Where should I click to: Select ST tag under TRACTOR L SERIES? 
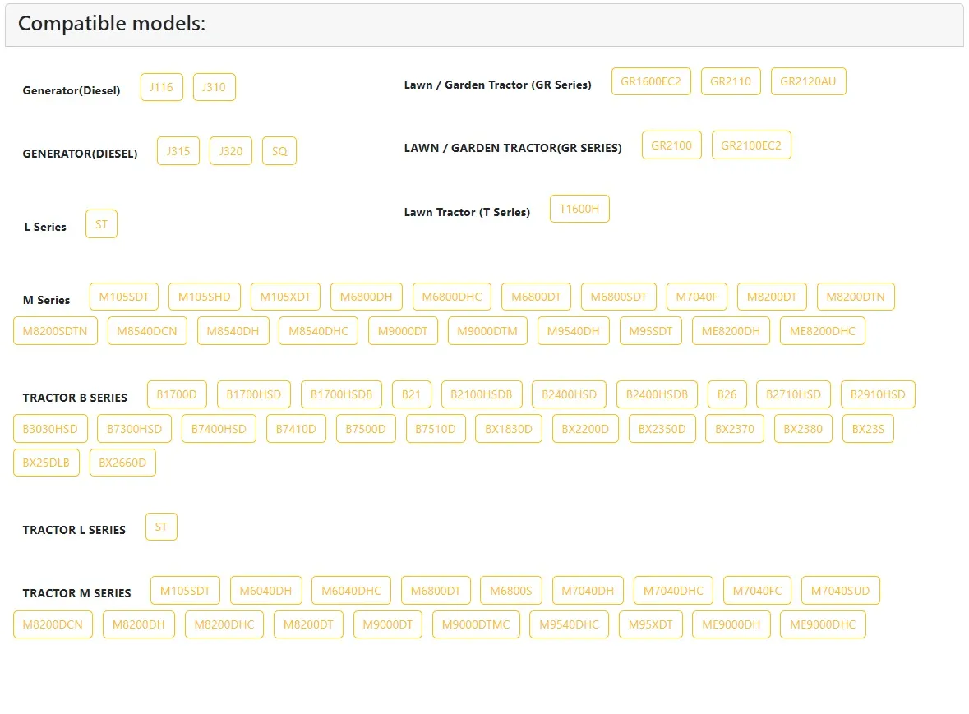coord(161,527)
